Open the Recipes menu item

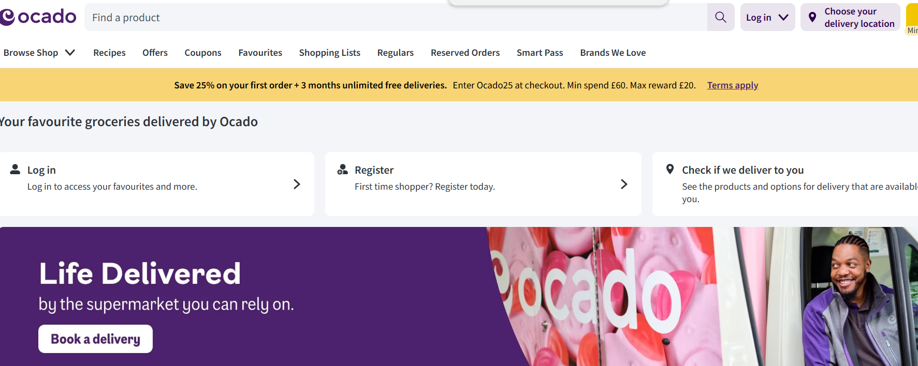click(109, 53)
